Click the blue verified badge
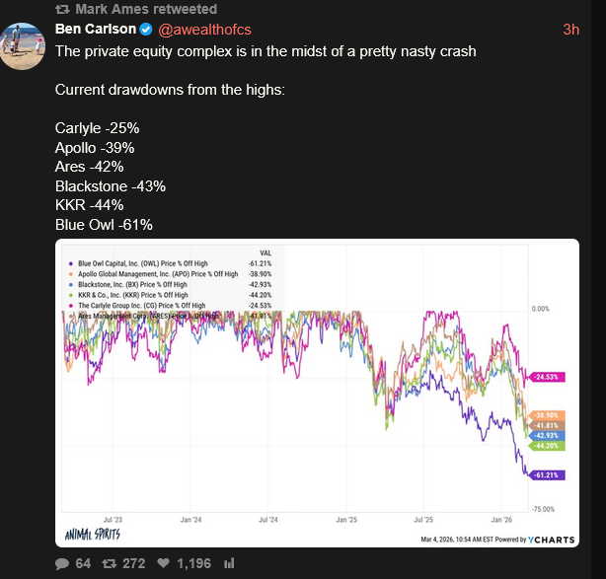 [x=146, y=30]
